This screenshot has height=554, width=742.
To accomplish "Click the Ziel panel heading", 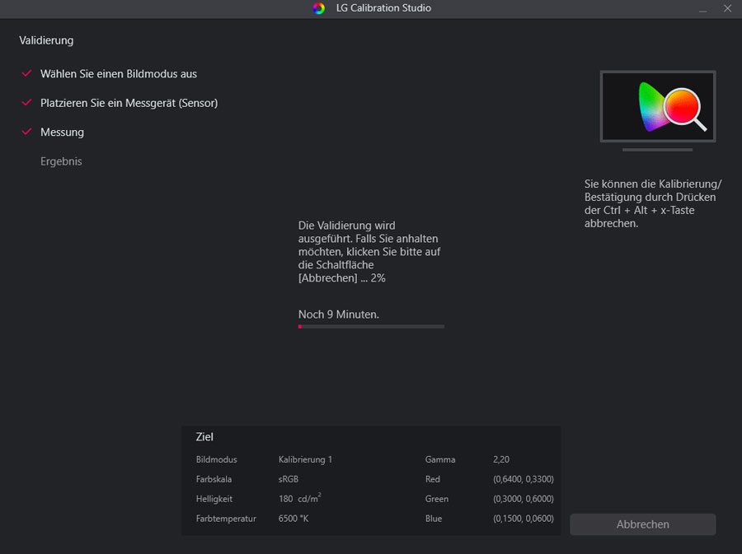I will (x=204, y=437).
